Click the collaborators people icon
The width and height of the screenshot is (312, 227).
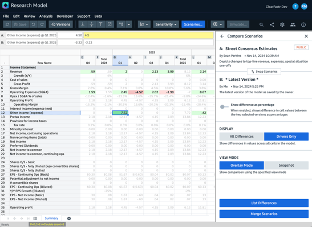pyautogui.click(x=293, y=24)
